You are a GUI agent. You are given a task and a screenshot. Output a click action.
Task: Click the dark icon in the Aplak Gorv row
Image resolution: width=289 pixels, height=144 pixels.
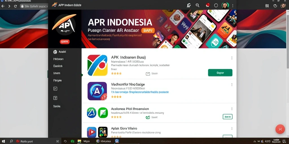pos(103,132)
